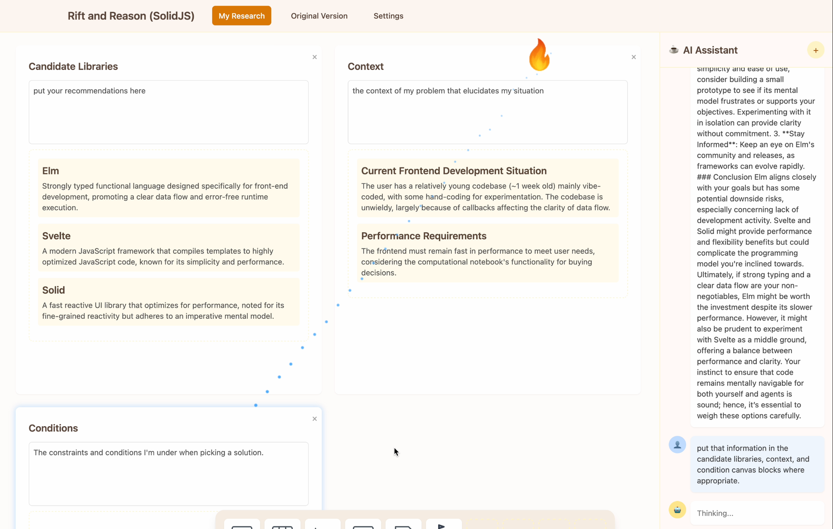Start a new chat with the plus button
This screenshot has height=529, width=833.
pos(816,50)
